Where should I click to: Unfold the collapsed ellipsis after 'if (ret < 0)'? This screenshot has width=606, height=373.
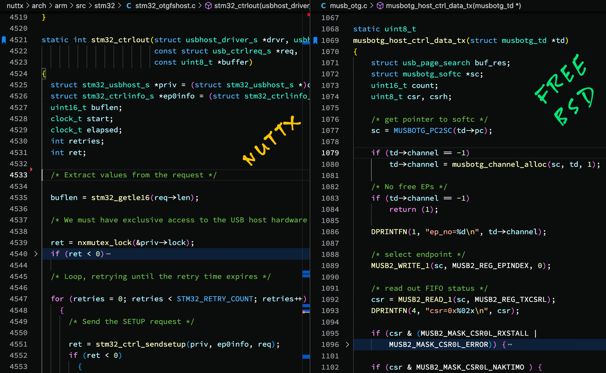(108, 254)
